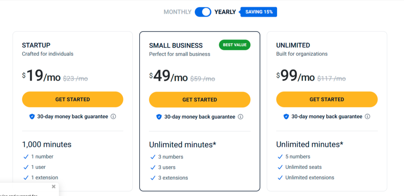Open info icon beside Small Business guarantee
The image size is (404, 196).
click(241, 117)
